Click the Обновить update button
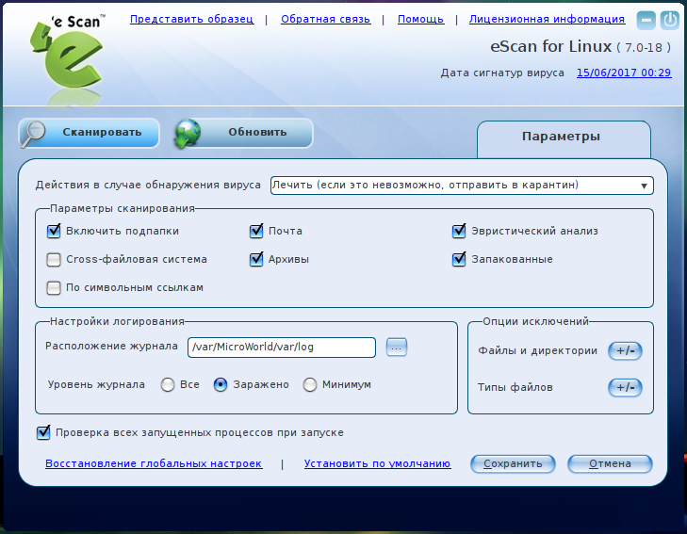This screenshot has height=534, width=687. 244,133
